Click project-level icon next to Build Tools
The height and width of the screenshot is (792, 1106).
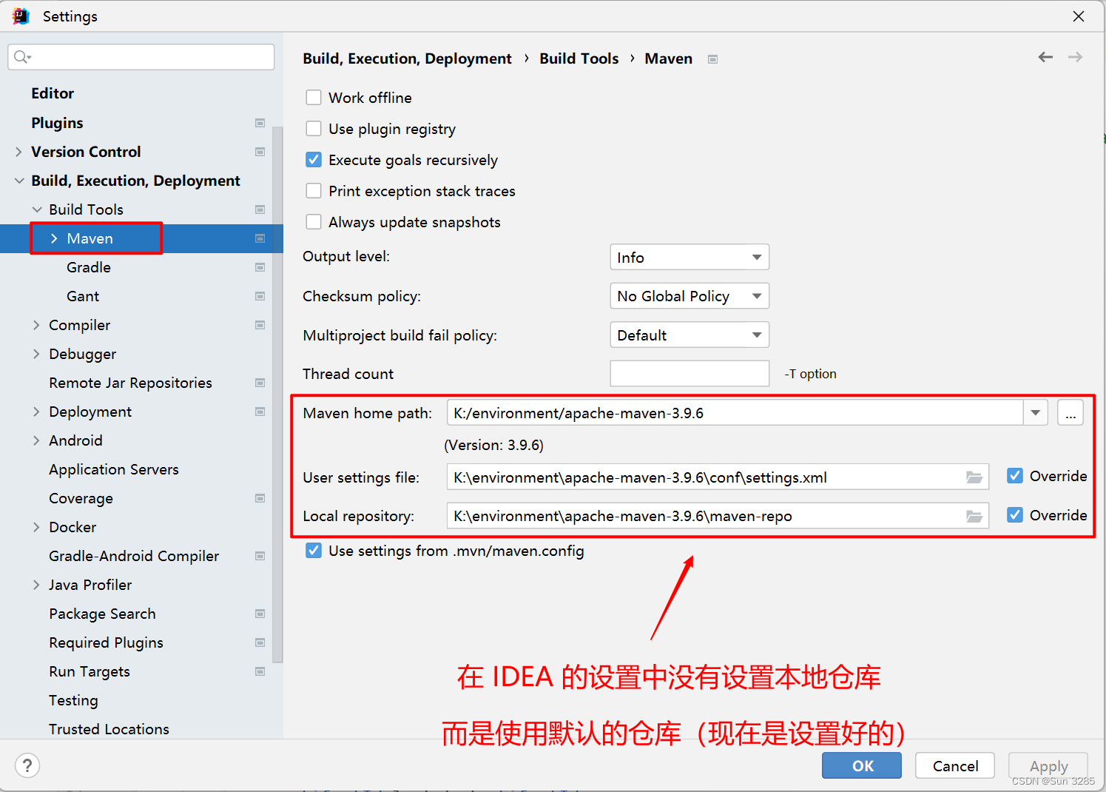(x=260, y=209)
